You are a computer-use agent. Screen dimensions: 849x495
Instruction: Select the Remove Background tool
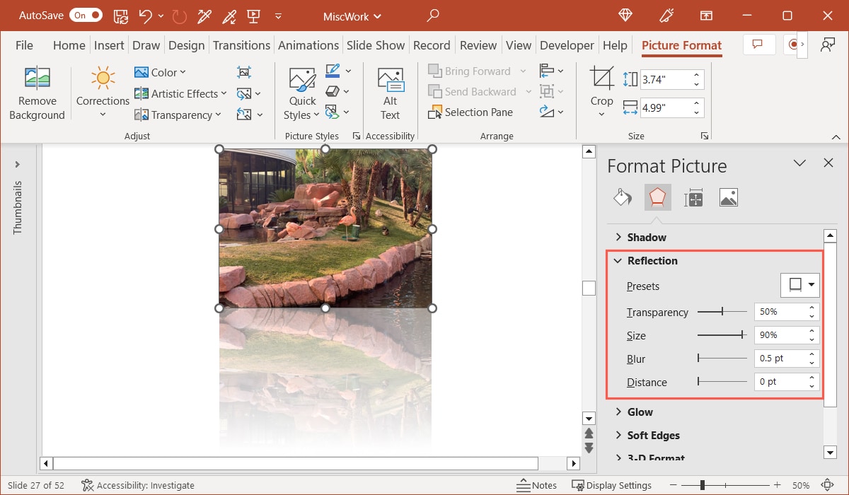pyautogui.click(x=36, y=92)
